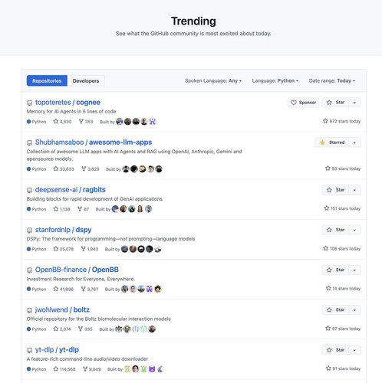This screenshot has width=382, height=383.
Task: Star the ragbits repository
Action: pyautogui.click(x=335, y=190)
